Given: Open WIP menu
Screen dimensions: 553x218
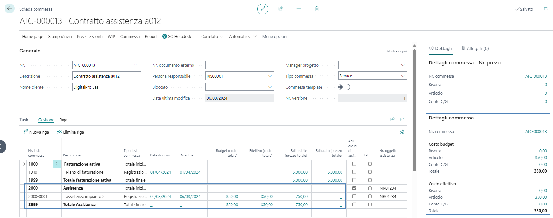Looking at the screenshot, I should tap(111, 36).
